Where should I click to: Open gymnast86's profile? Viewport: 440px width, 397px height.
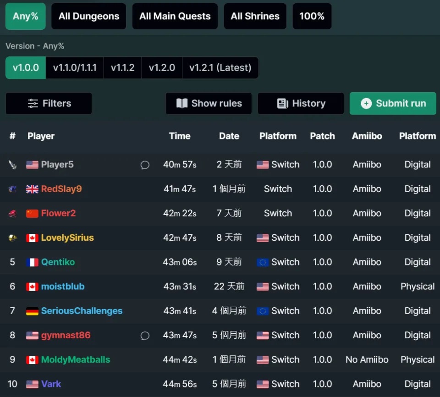click(x=66, y=336)
